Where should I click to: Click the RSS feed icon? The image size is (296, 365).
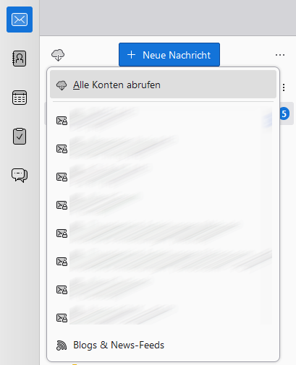pos(62,345)
